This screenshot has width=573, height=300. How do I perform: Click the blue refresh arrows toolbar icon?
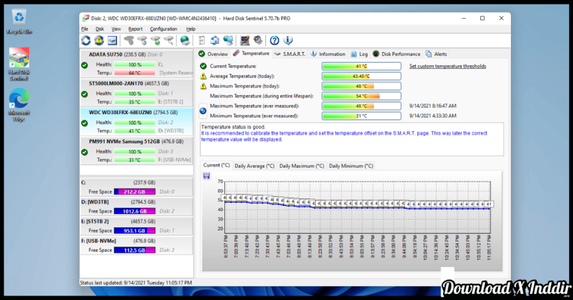tap(86, 40)
